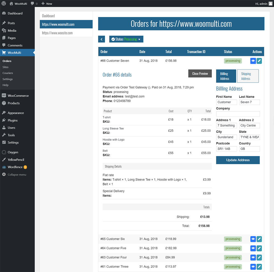Select the https://www.woosite.com site entry
Screen dimensions: 274x272
[x=57, y=33]
